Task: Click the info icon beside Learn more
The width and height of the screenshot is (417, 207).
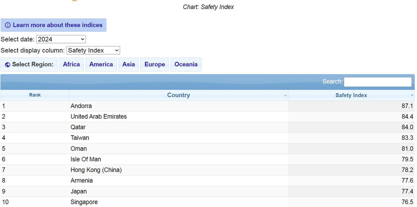Action: coord(8,25)
